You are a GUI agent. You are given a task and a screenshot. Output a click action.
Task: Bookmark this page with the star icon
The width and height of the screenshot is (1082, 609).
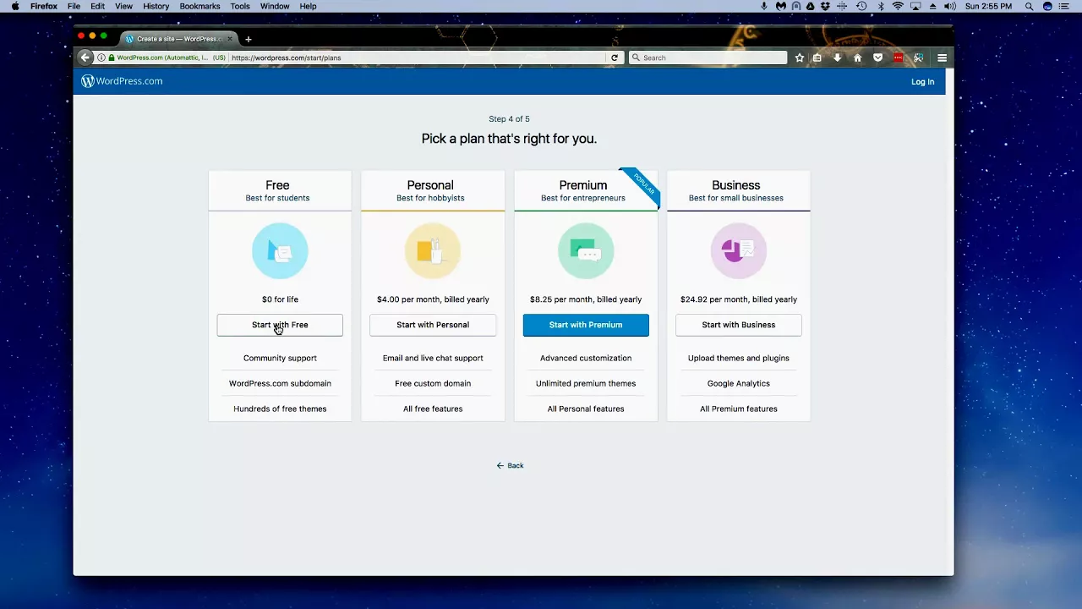tap(800, 58)
